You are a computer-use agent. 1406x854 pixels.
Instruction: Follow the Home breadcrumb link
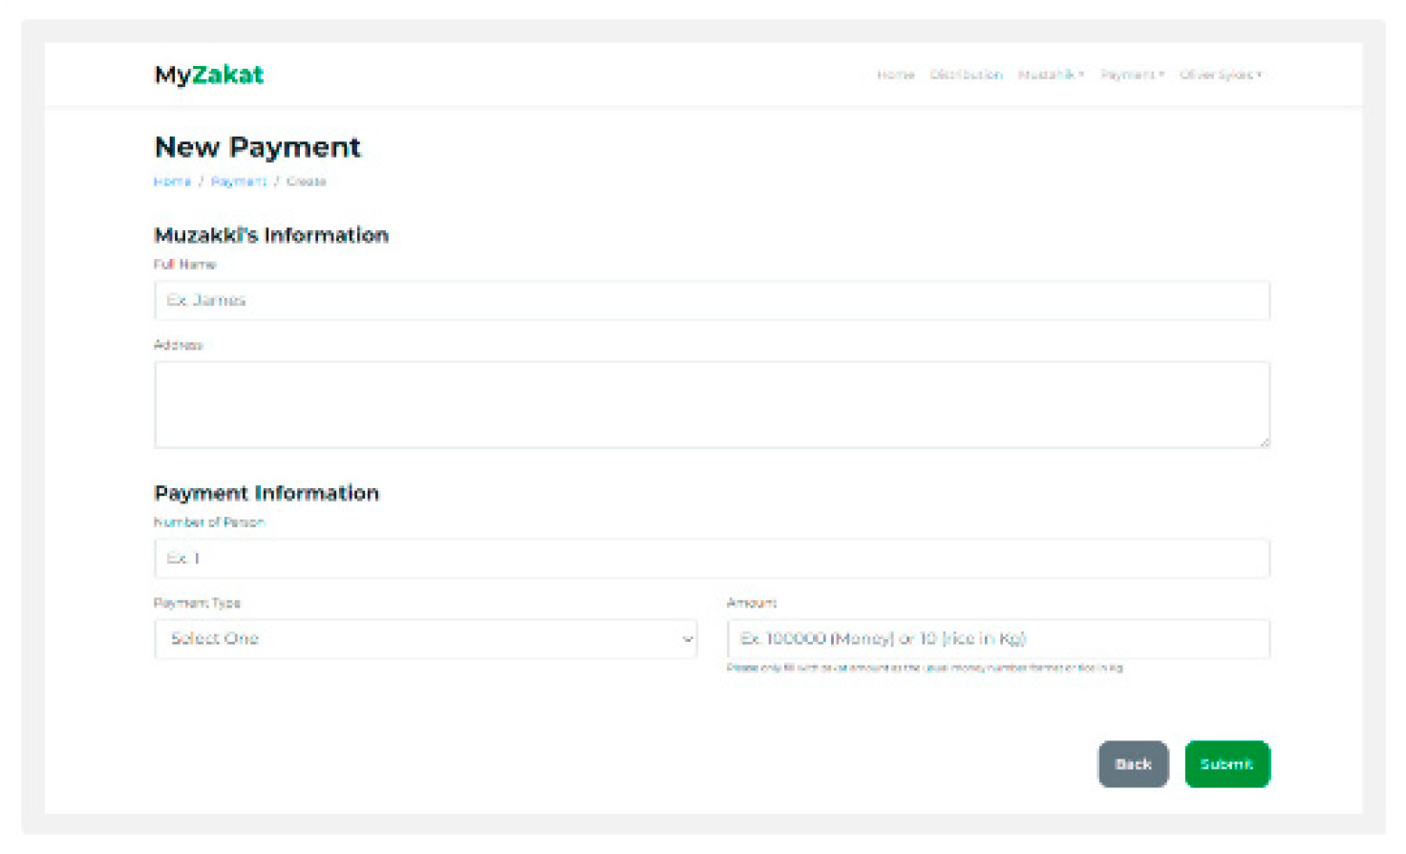tap(173, 181)
